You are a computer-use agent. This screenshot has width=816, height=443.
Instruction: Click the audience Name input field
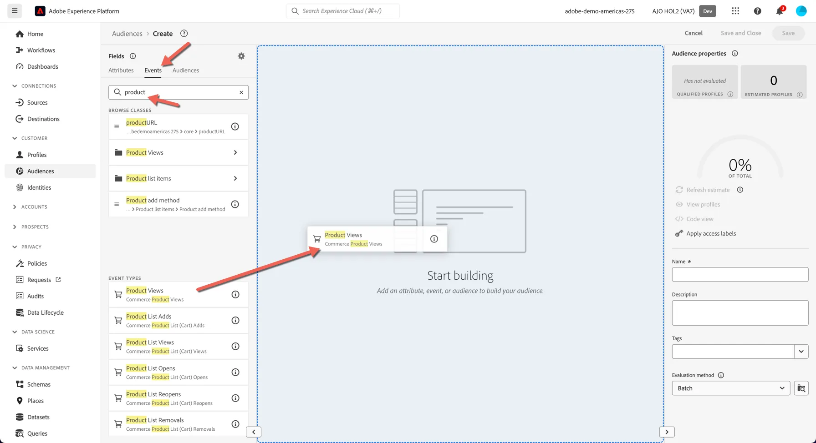pos(740,275)
